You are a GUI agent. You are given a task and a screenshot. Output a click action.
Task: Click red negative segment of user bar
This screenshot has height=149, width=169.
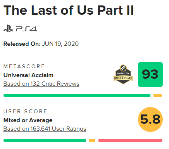click(130, 140)
